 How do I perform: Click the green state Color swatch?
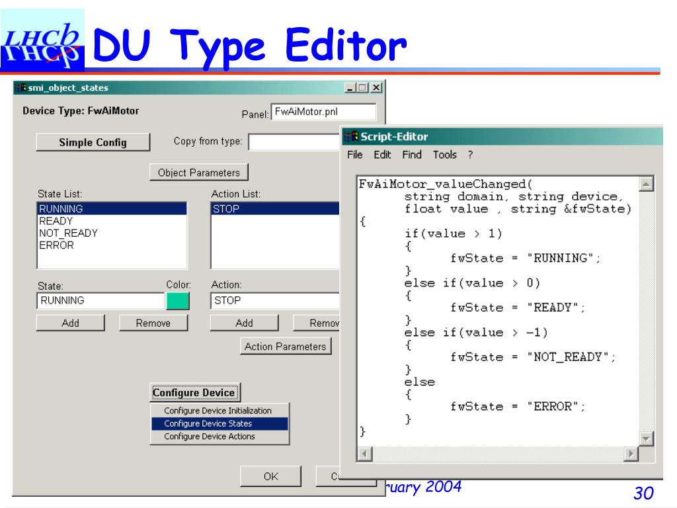pos(178,301)
